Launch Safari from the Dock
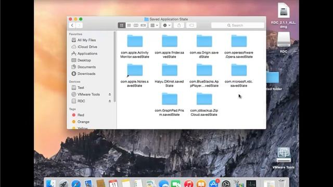Viewport: 333px width, 187px height. tap(76, 183)
